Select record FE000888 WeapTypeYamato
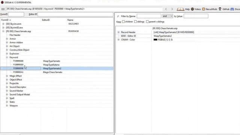240x135 pixels. coord(57,61)
